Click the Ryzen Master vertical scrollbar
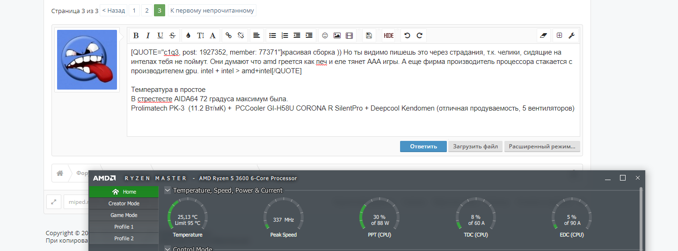The height and width of the screenshot is (251, 678). (641, 218)
